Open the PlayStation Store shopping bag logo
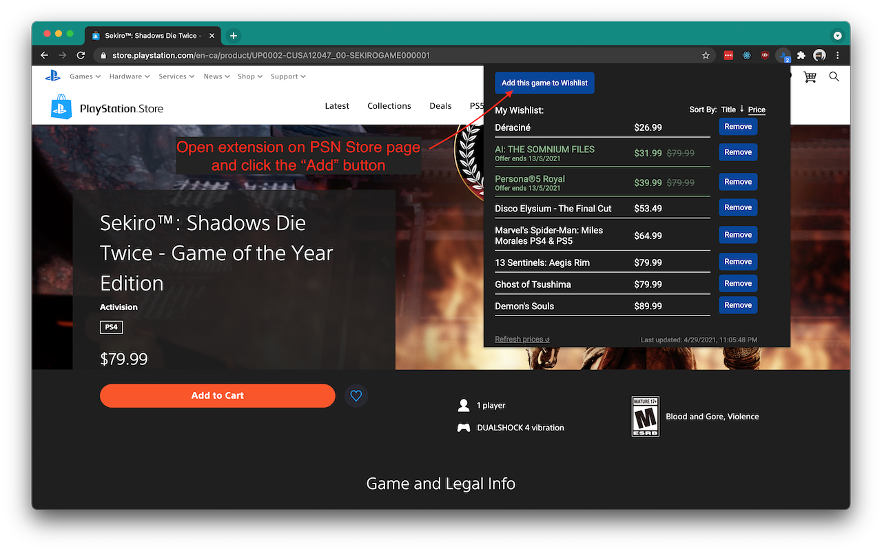The image size is (882, 551). point(61,107)
